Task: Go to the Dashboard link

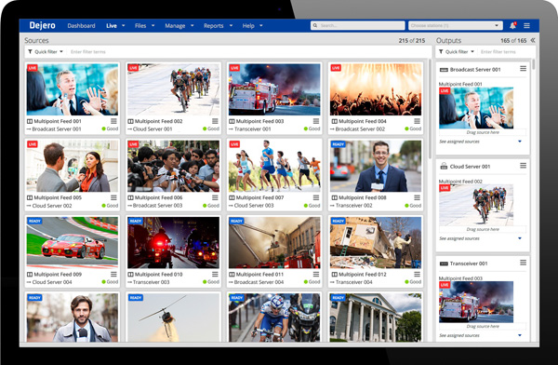Action: coord(81,26)
